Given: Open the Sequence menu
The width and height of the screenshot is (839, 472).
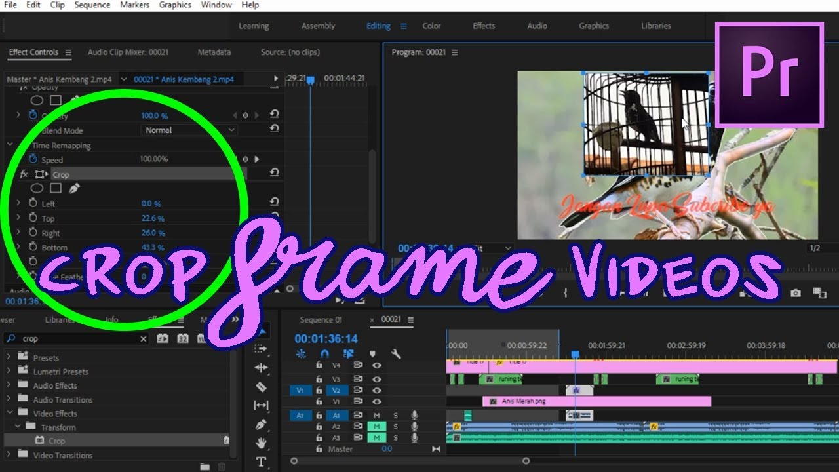Looking at the screenshot, I should click(x=92, y=5).
